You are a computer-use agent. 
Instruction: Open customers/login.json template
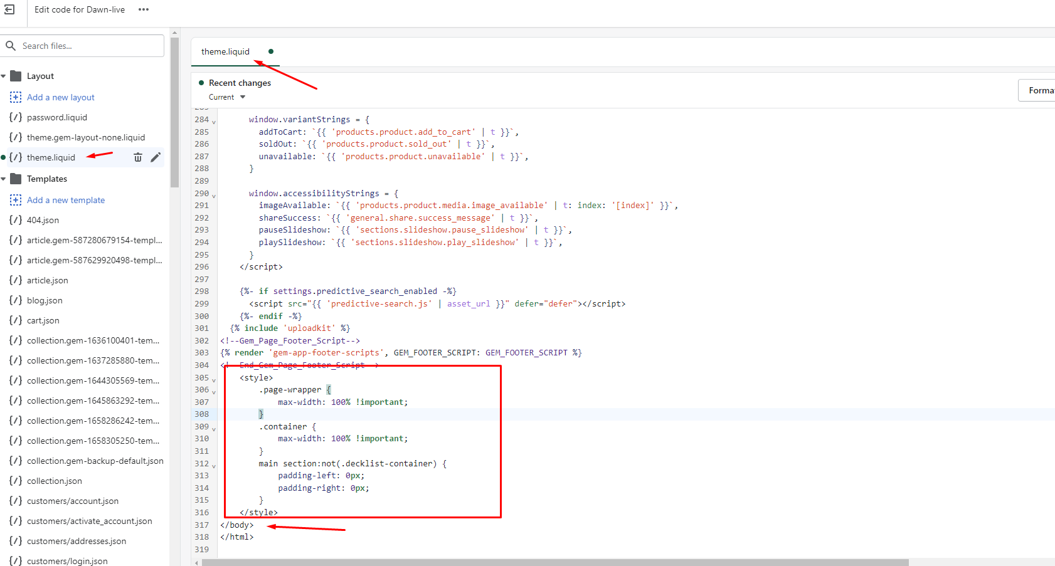click(67, 561)
